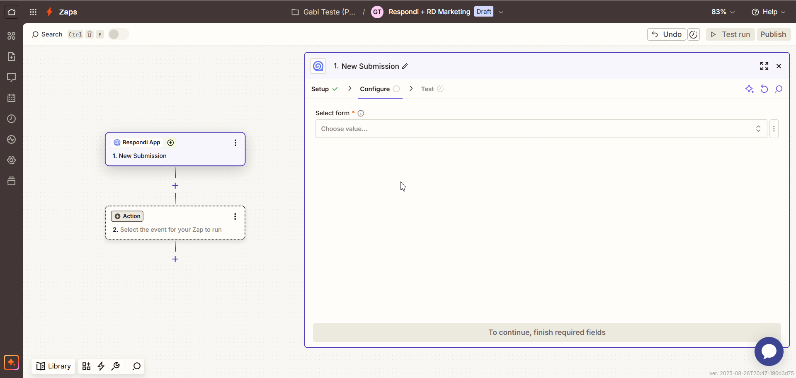
Task: Click the Publish button
Action: tap(773, 34)
